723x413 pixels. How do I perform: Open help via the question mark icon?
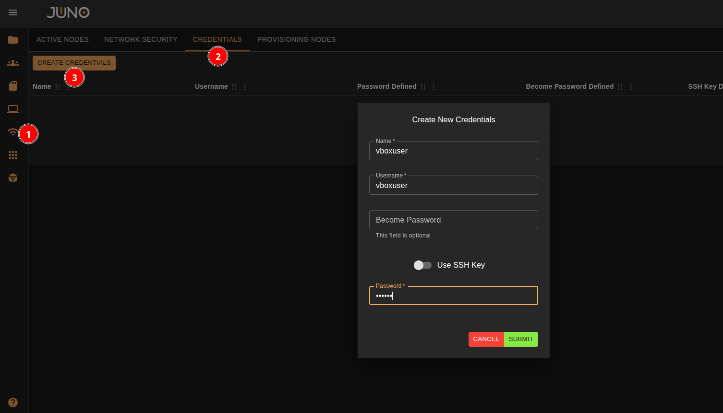click(x=13, y=402)
